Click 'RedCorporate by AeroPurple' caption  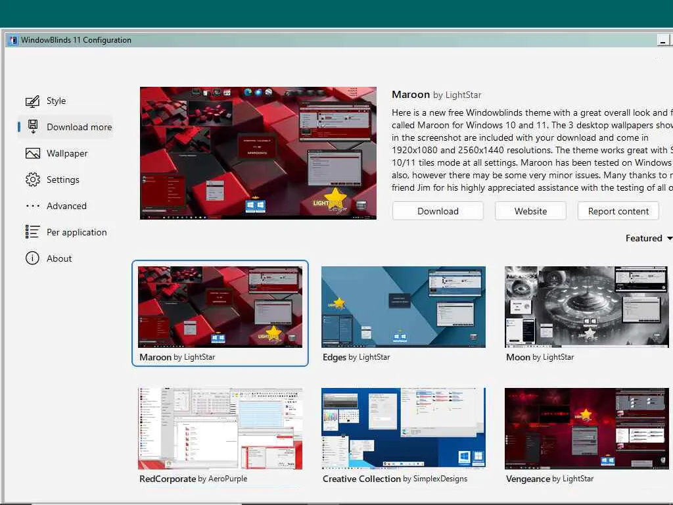[x=193, y=479]
